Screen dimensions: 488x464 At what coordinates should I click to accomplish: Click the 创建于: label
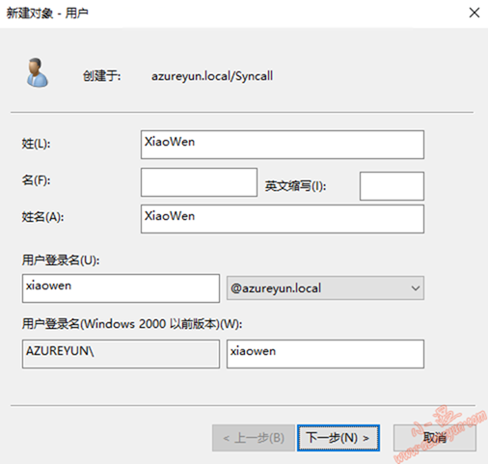(x=101, y=76)
